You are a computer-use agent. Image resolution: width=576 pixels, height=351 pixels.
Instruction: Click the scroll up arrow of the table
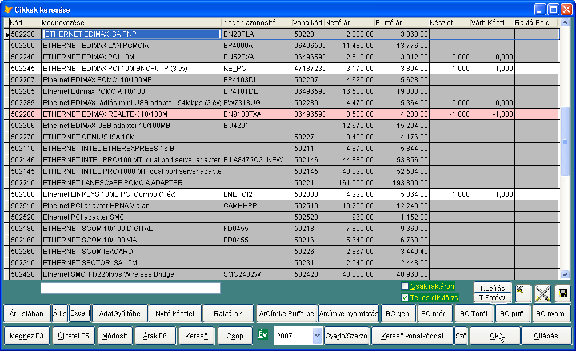tap(565, 23)
